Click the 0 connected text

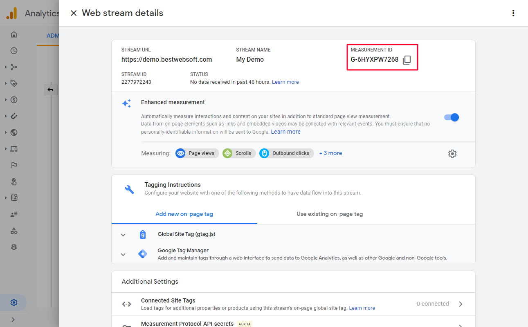click(x=433, y=304)
